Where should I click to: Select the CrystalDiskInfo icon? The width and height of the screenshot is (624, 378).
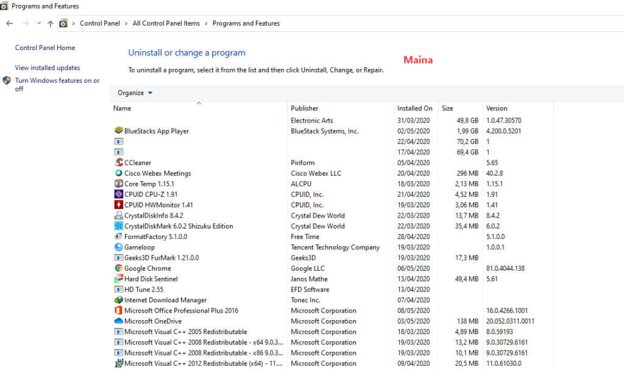(x=118, y=215)
